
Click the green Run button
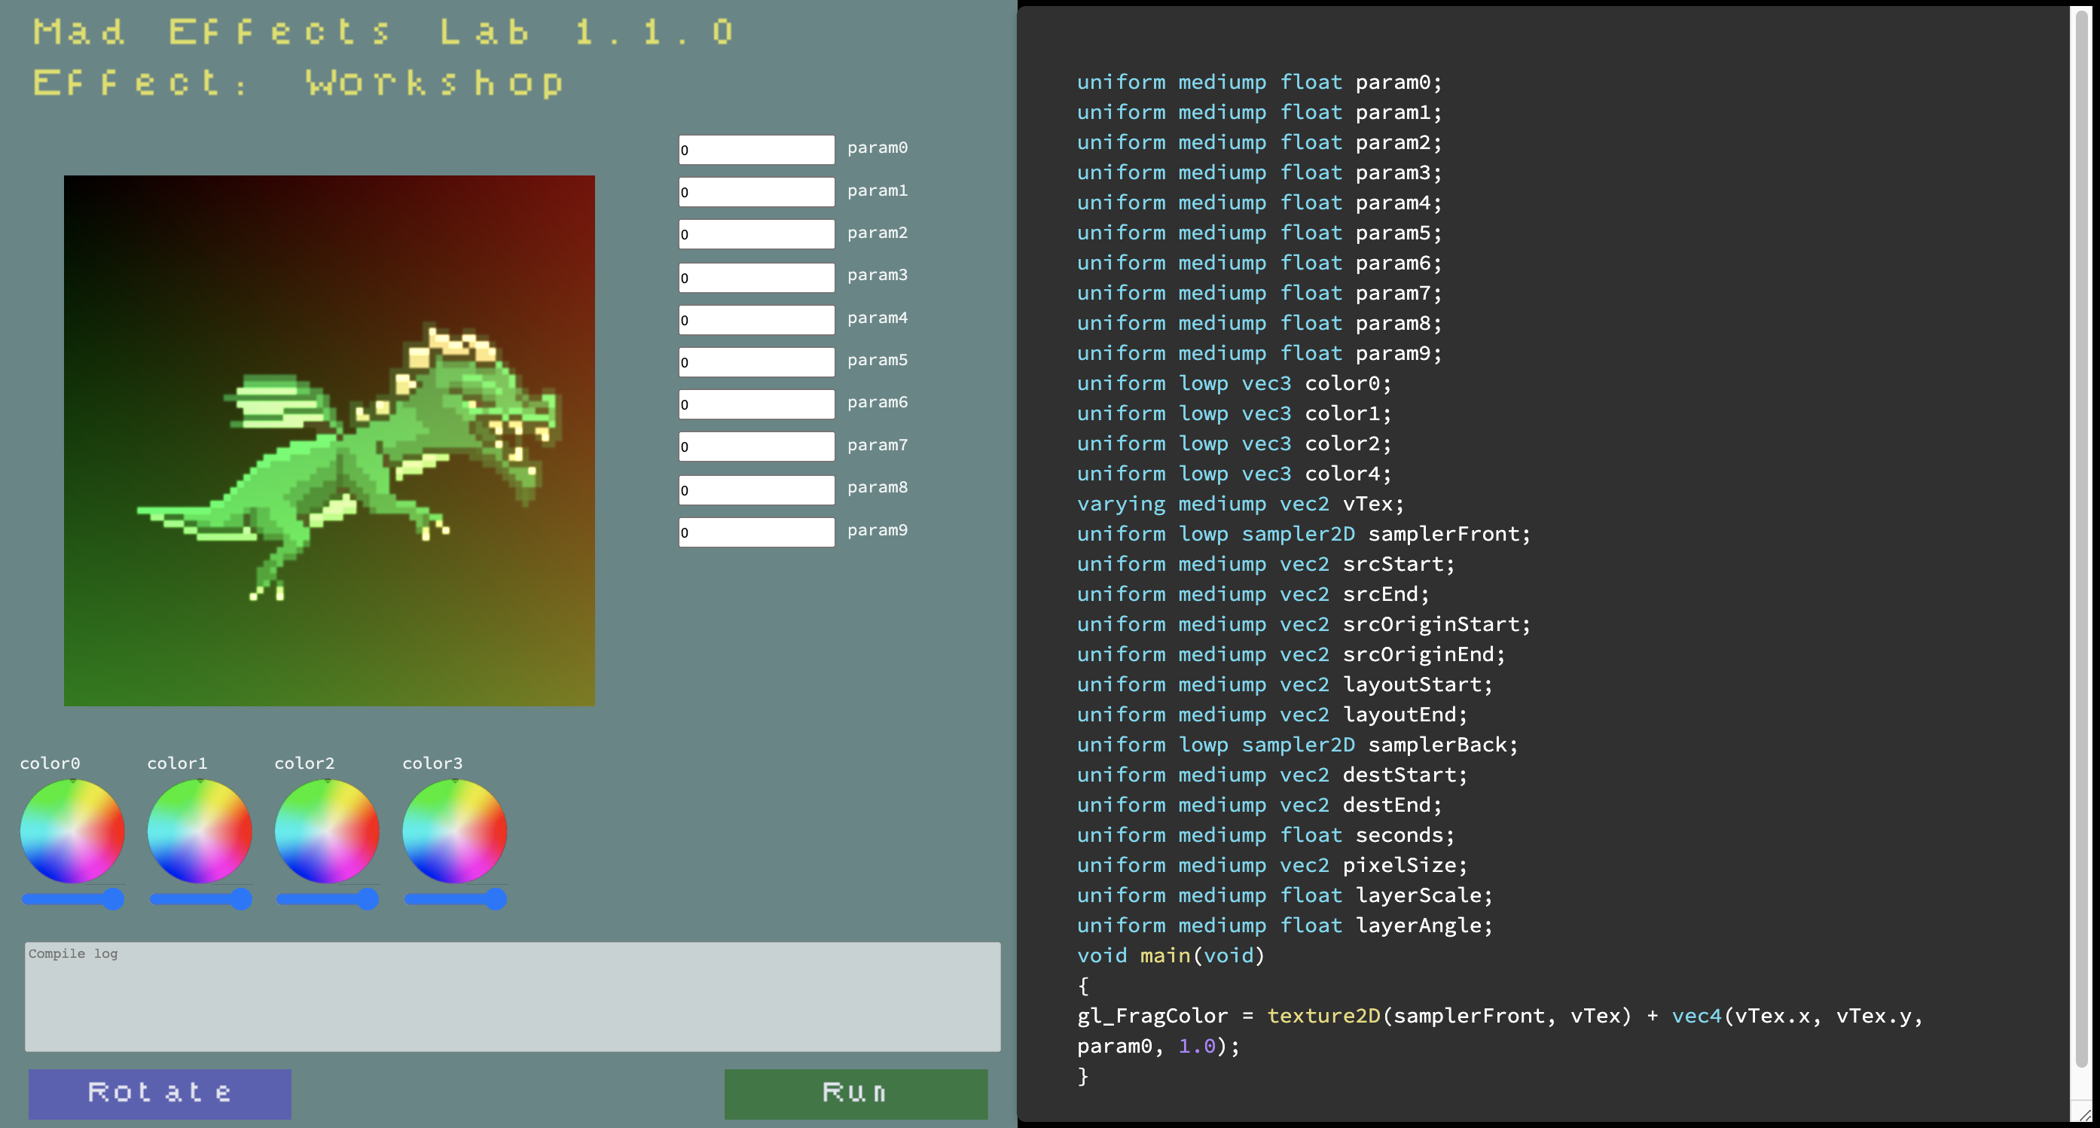[x=856, y=1094]
